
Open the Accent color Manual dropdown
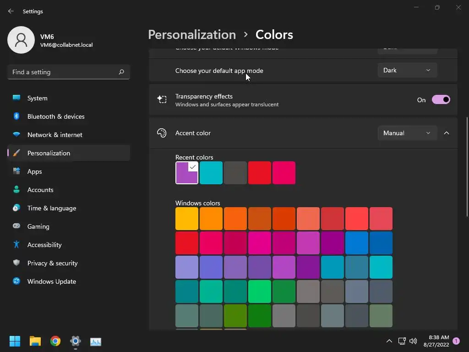point(407,133)
